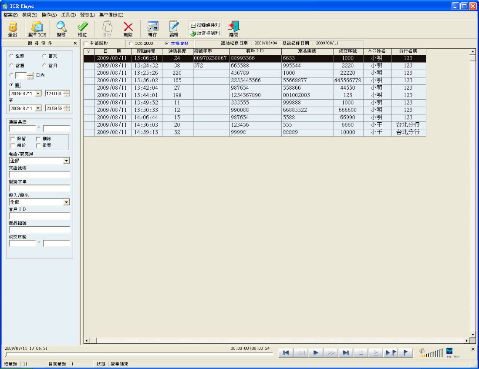Sort by the 客戶ID column header
The image size is (479, 369).
point(255,51)
